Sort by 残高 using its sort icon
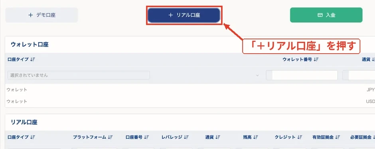 (256, 137)
